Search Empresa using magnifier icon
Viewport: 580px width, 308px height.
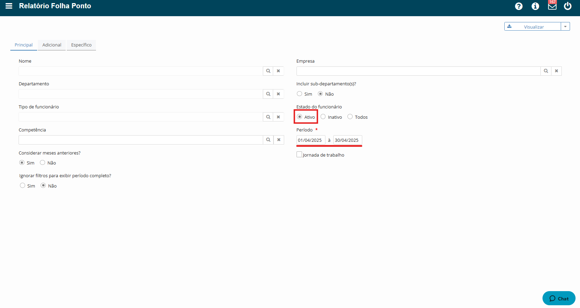point(546,71)
